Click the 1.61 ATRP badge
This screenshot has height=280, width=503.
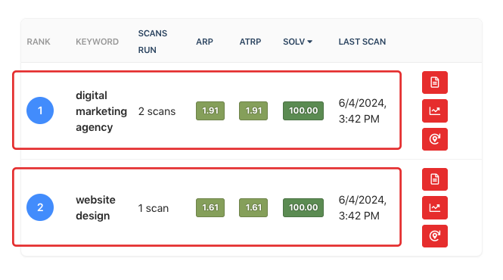253,207
